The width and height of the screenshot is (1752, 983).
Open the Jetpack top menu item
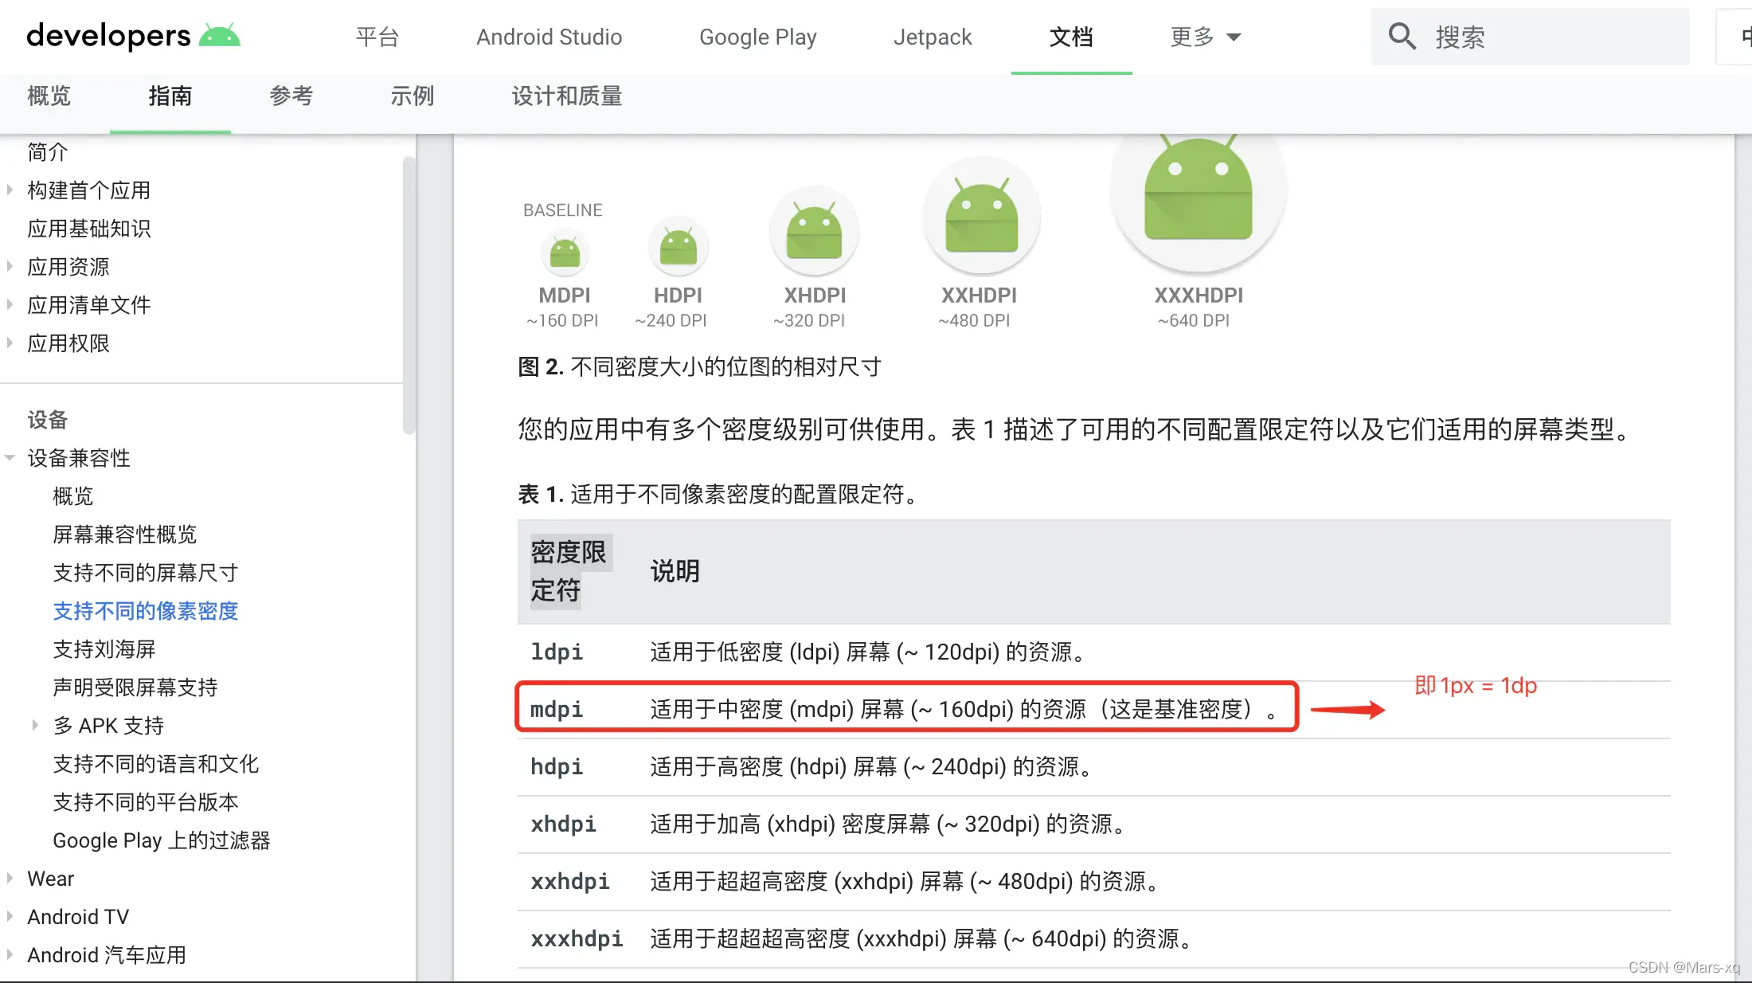(933, 37)
